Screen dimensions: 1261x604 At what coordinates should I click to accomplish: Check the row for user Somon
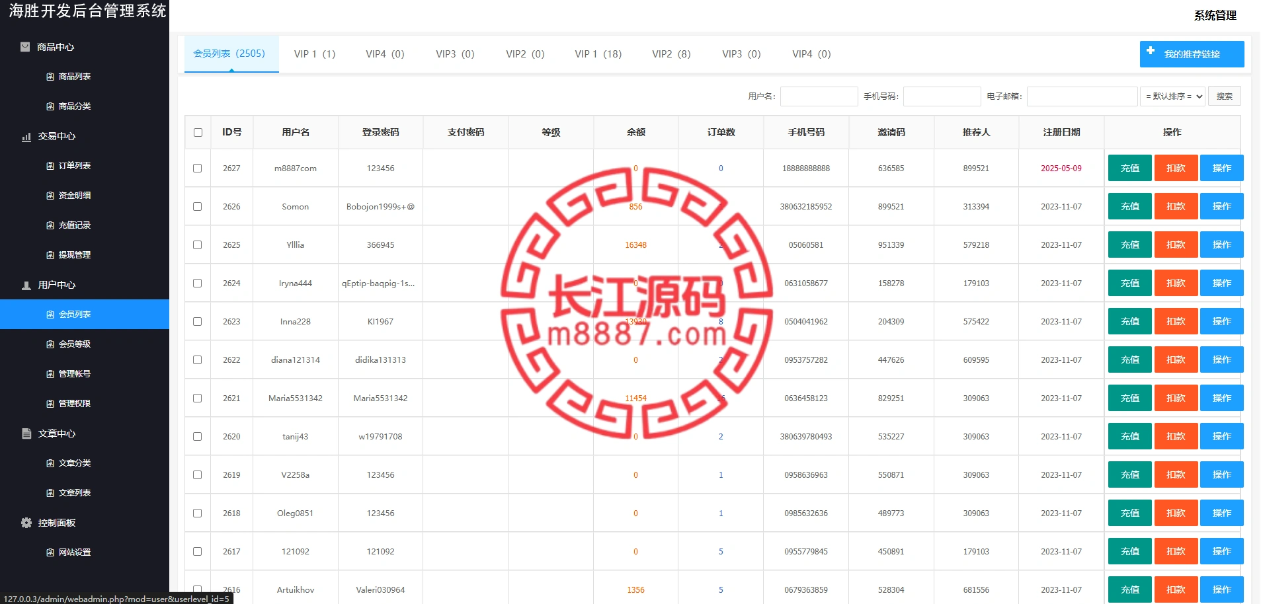pyautogui.click(x=198, y=206)
